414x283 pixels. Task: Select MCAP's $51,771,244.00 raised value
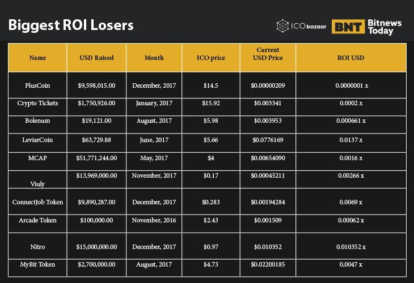tap(96, 157)
